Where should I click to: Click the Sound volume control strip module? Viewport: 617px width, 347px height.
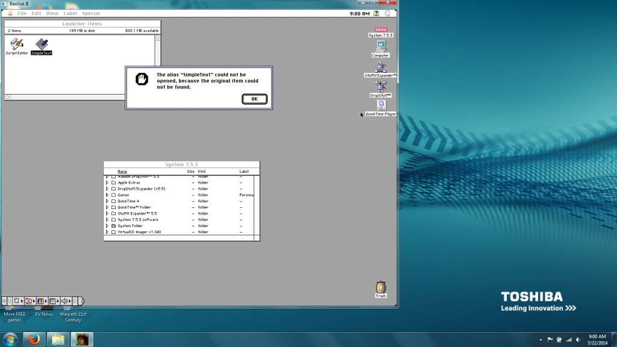click(66, 301)
